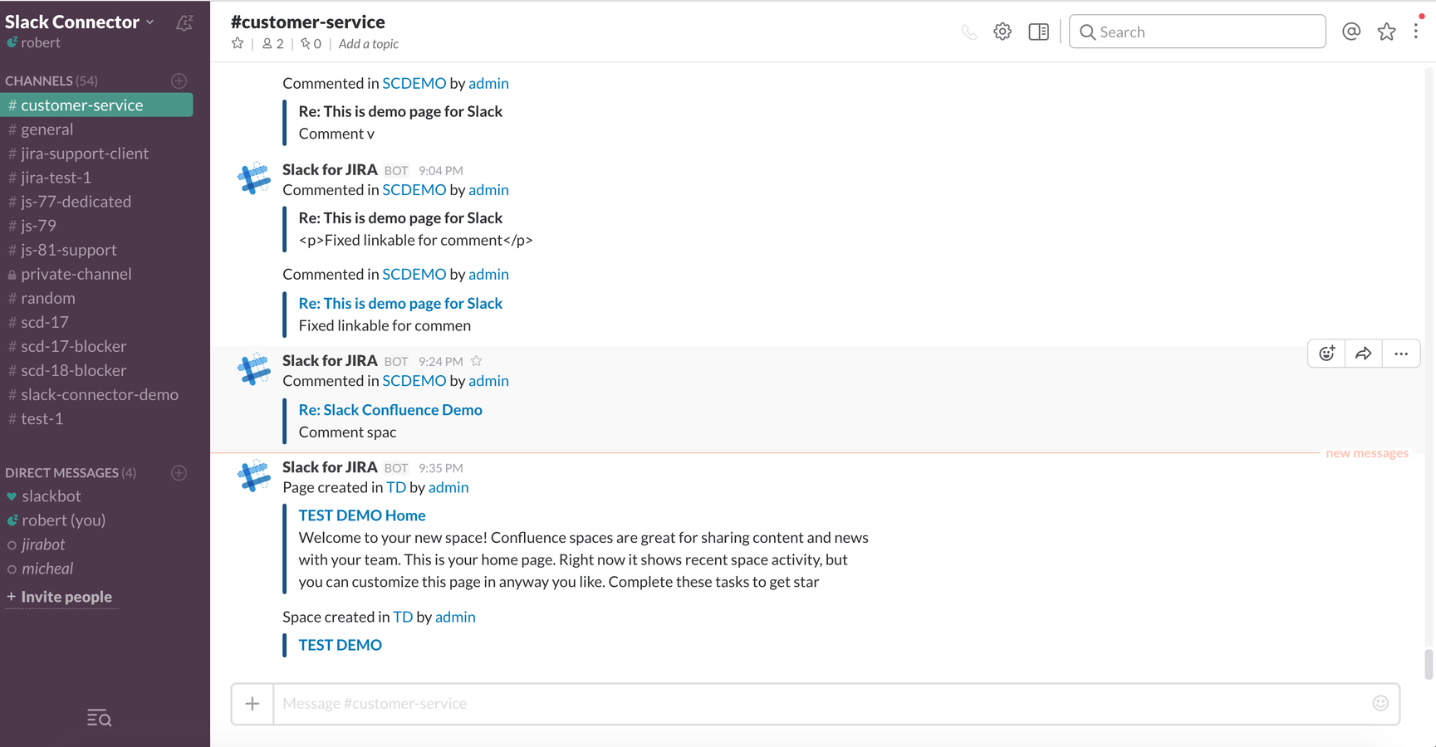Image resolution: width=1436 pixels, height=747 pixels.
Task: Open the js-77-dedicated channel
Action: tap(96, 201)
